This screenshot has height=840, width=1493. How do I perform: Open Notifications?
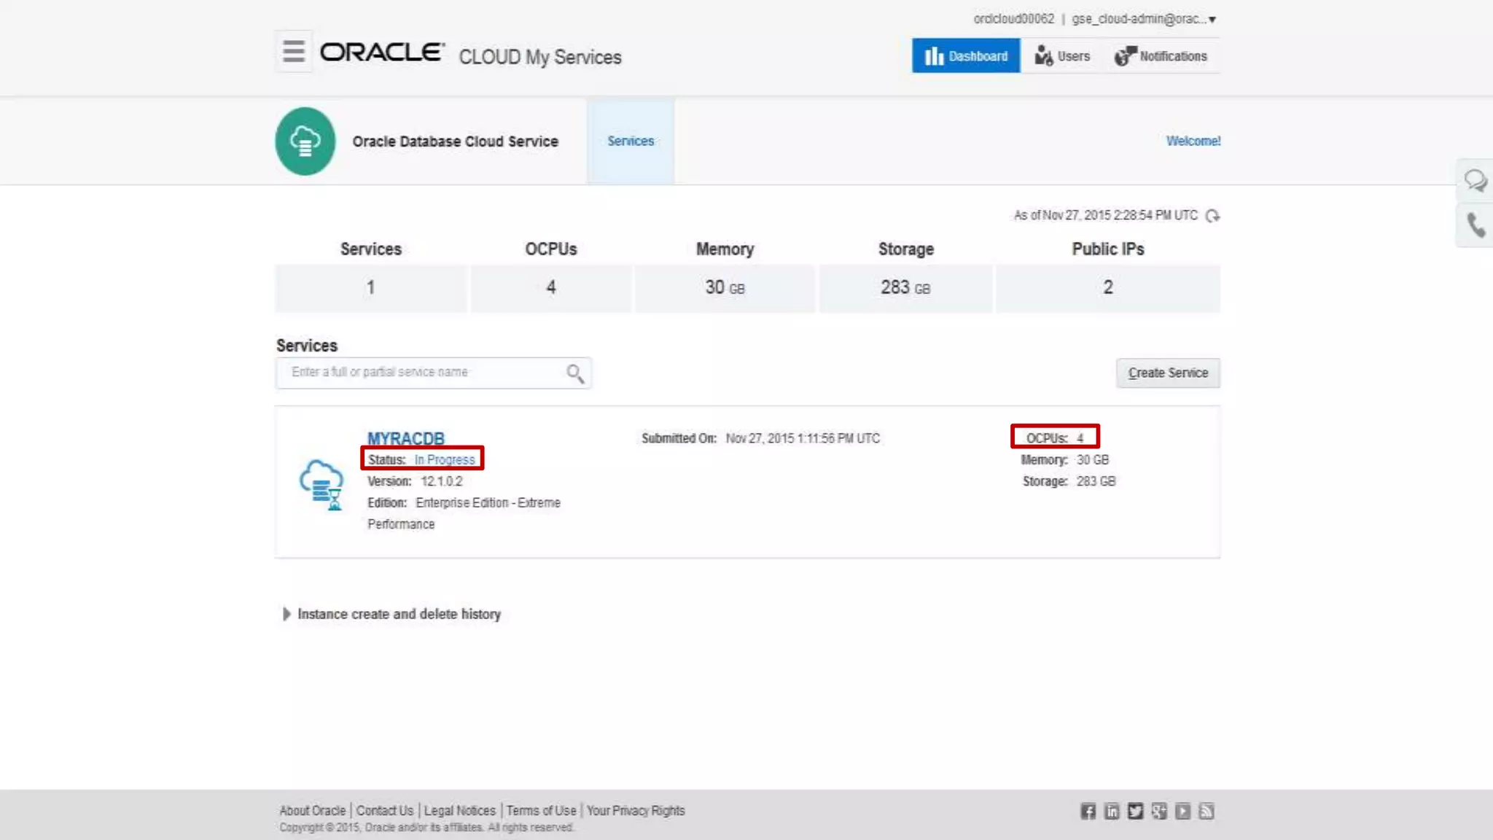point(1161,56)
